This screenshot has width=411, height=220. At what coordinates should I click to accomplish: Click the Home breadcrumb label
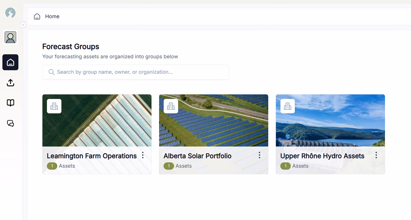52,16
